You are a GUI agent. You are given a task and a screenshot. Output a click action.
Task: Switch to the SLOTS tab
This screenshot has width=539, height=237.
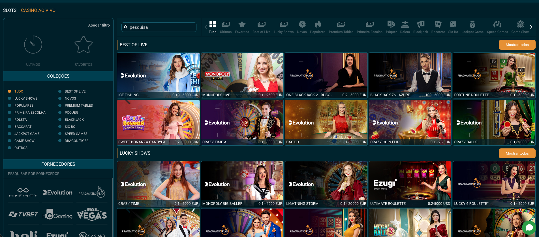tap(10, 10)
